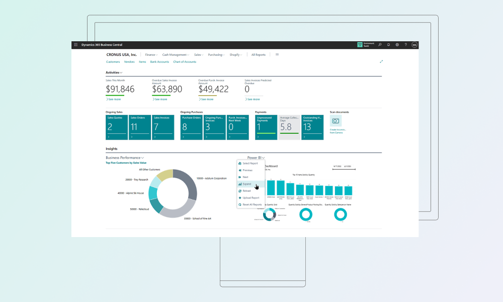The width and height of the screenshot is (503, 302).
Task: Expand the Business Performance chart selector
Action: click(x=142, y=157)
